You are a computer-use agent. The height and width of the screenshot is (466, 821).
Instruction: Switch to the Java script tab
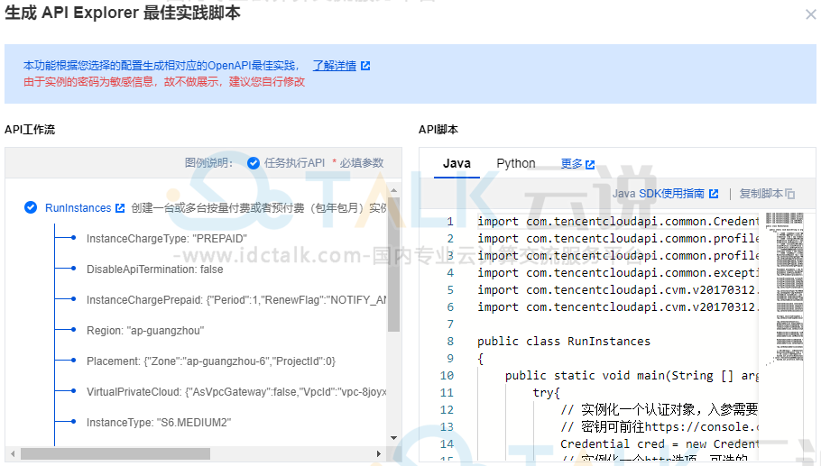[x=457, y=163]
